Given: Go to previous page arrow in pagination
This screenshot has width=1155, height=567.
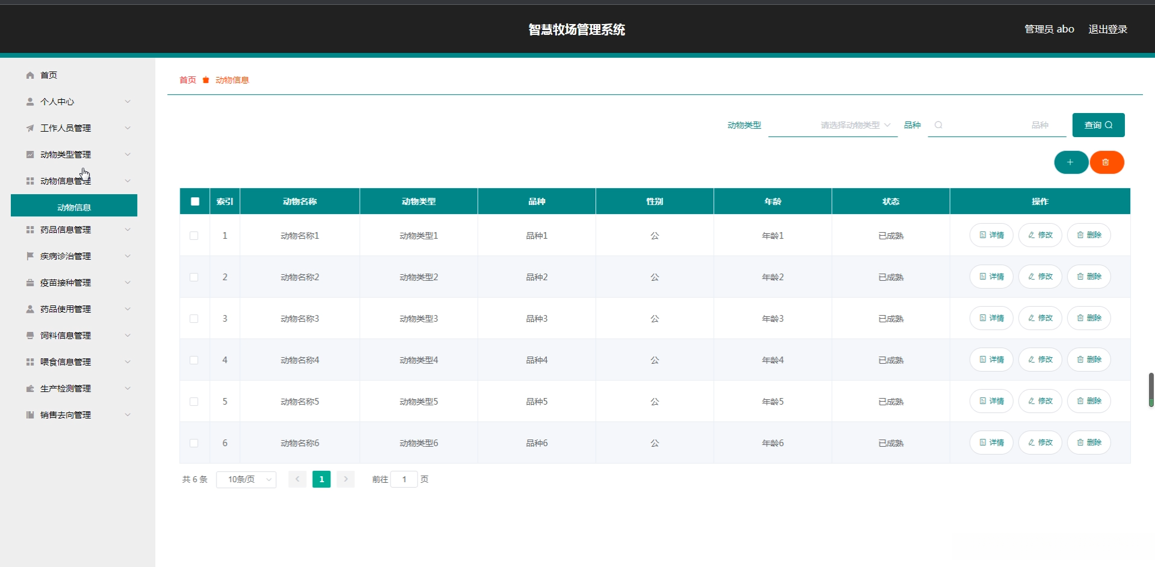Looking at the screenshot, I should 297,479.
